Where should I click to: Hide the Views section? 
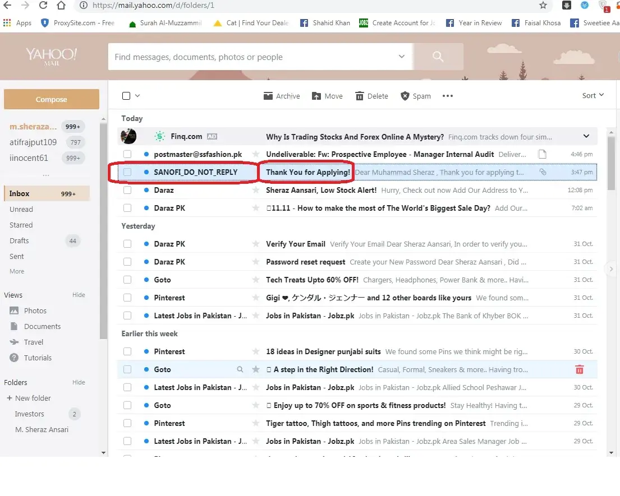click(x=79, y=295)
